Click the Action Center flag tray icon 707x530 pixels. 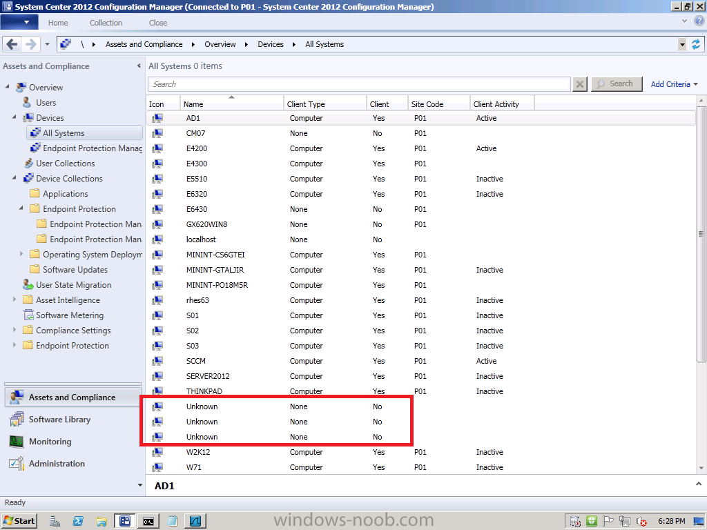click(608, 521)
